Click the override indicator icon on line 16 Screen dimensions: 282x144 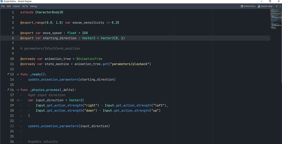pos(8,89)
